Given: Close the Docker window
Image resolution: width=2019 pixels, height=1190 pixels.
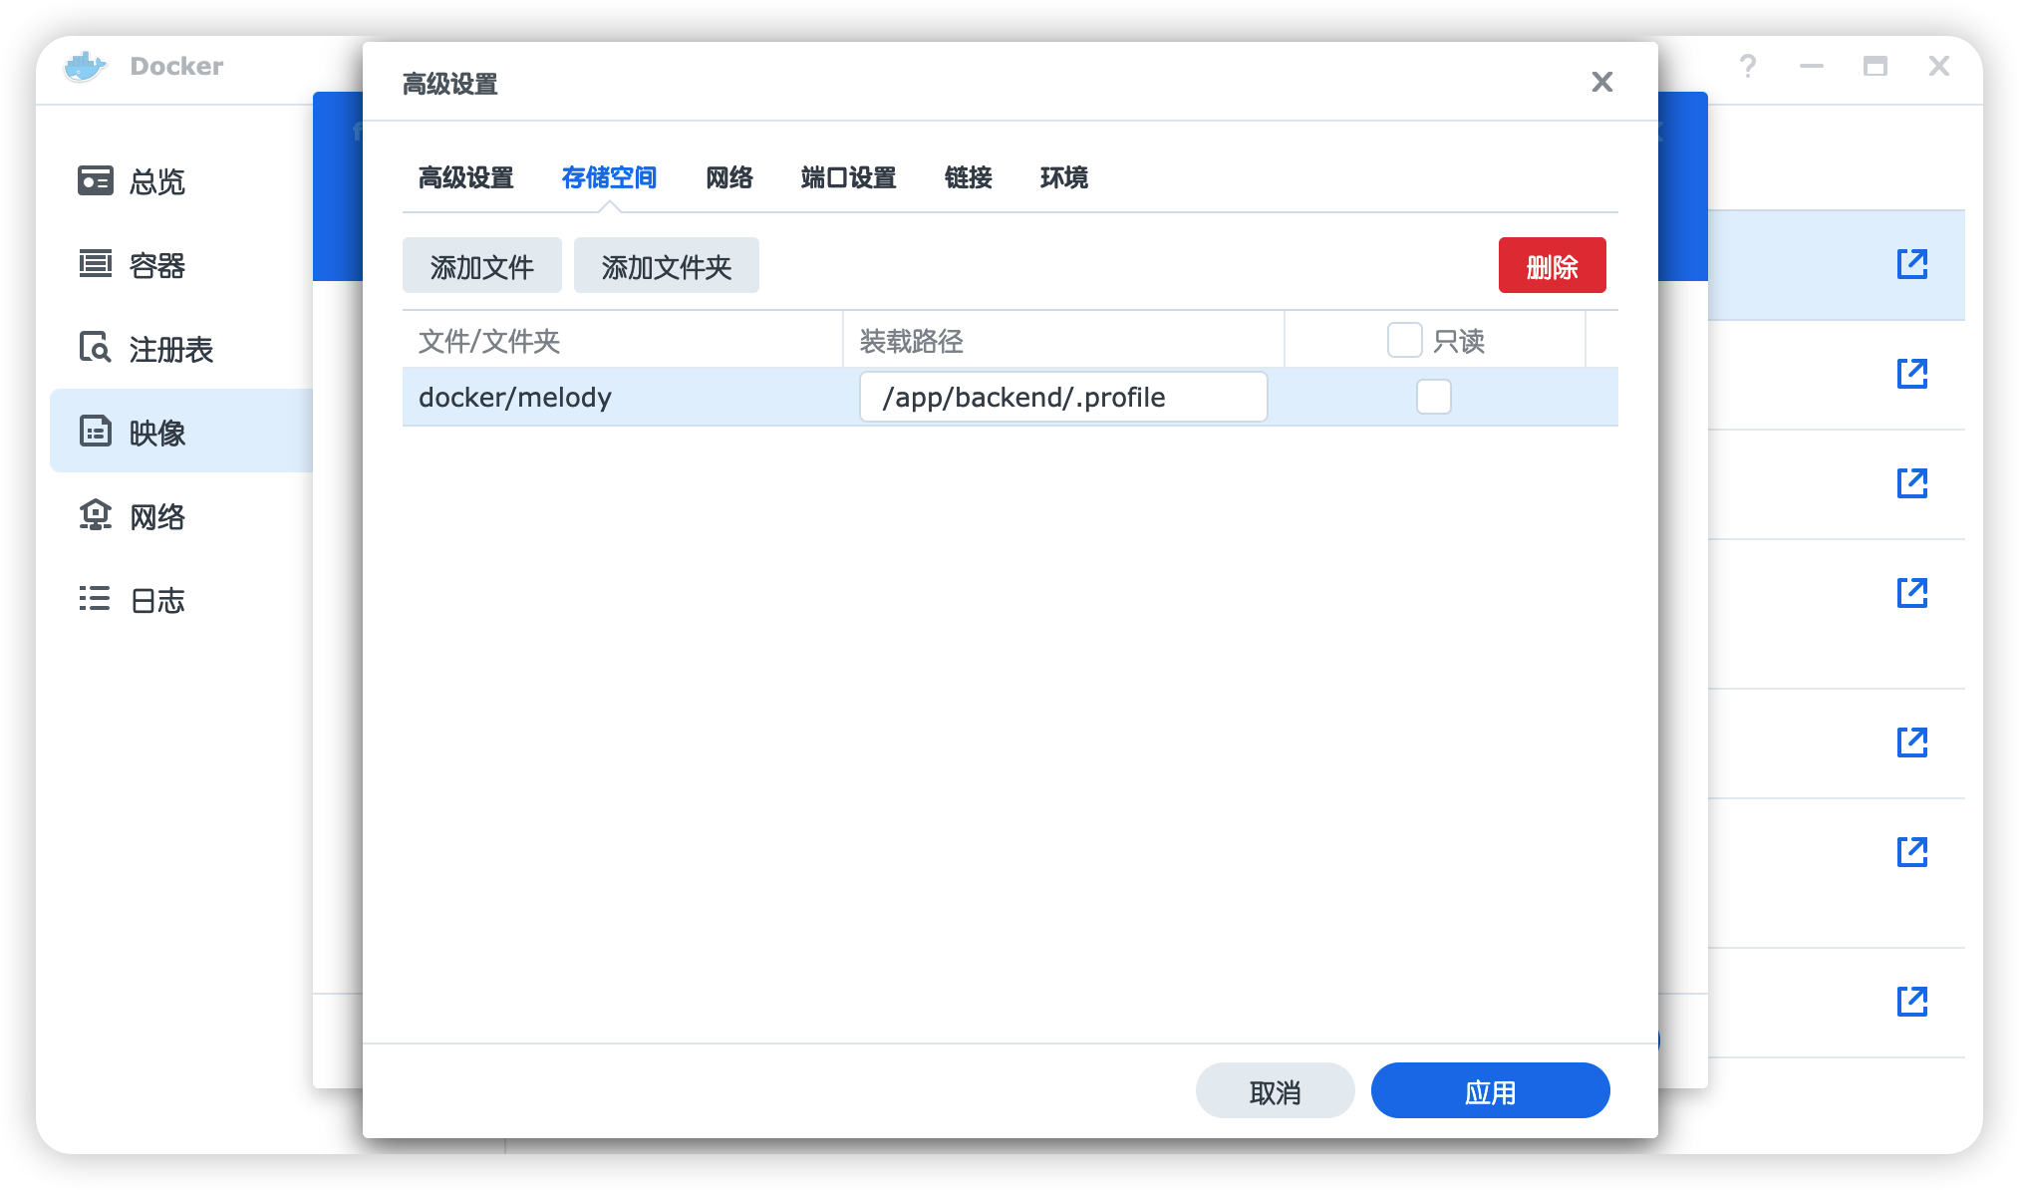Looking at the screenshot, I should 1939,67.
